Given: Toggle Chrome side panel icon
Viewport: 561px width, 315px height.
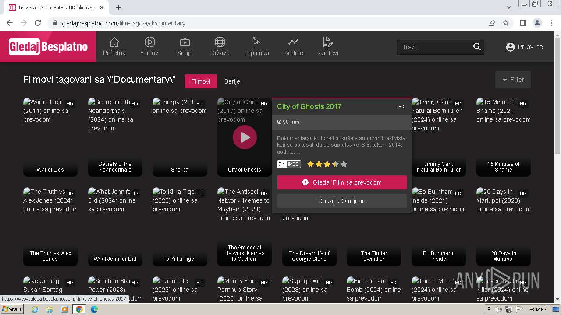Looking at the screenshot, I should (523, 23).
